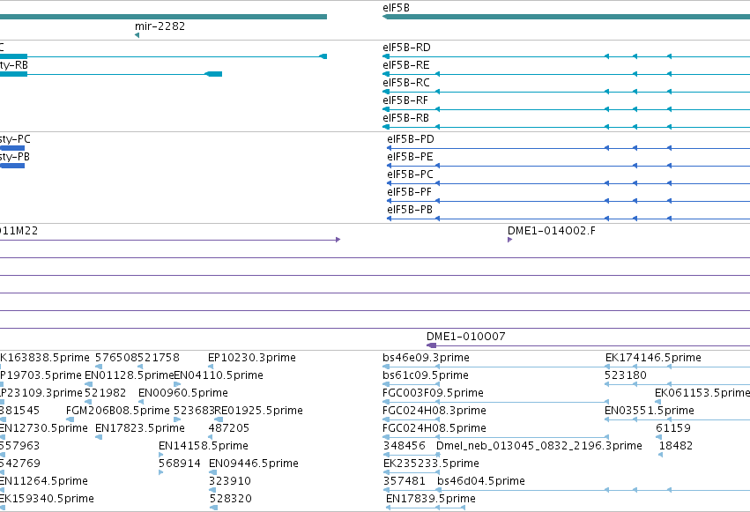Screen dimensions: 750x512
Task: Select transcript eIF5B-RD
Action: [406, 48]
